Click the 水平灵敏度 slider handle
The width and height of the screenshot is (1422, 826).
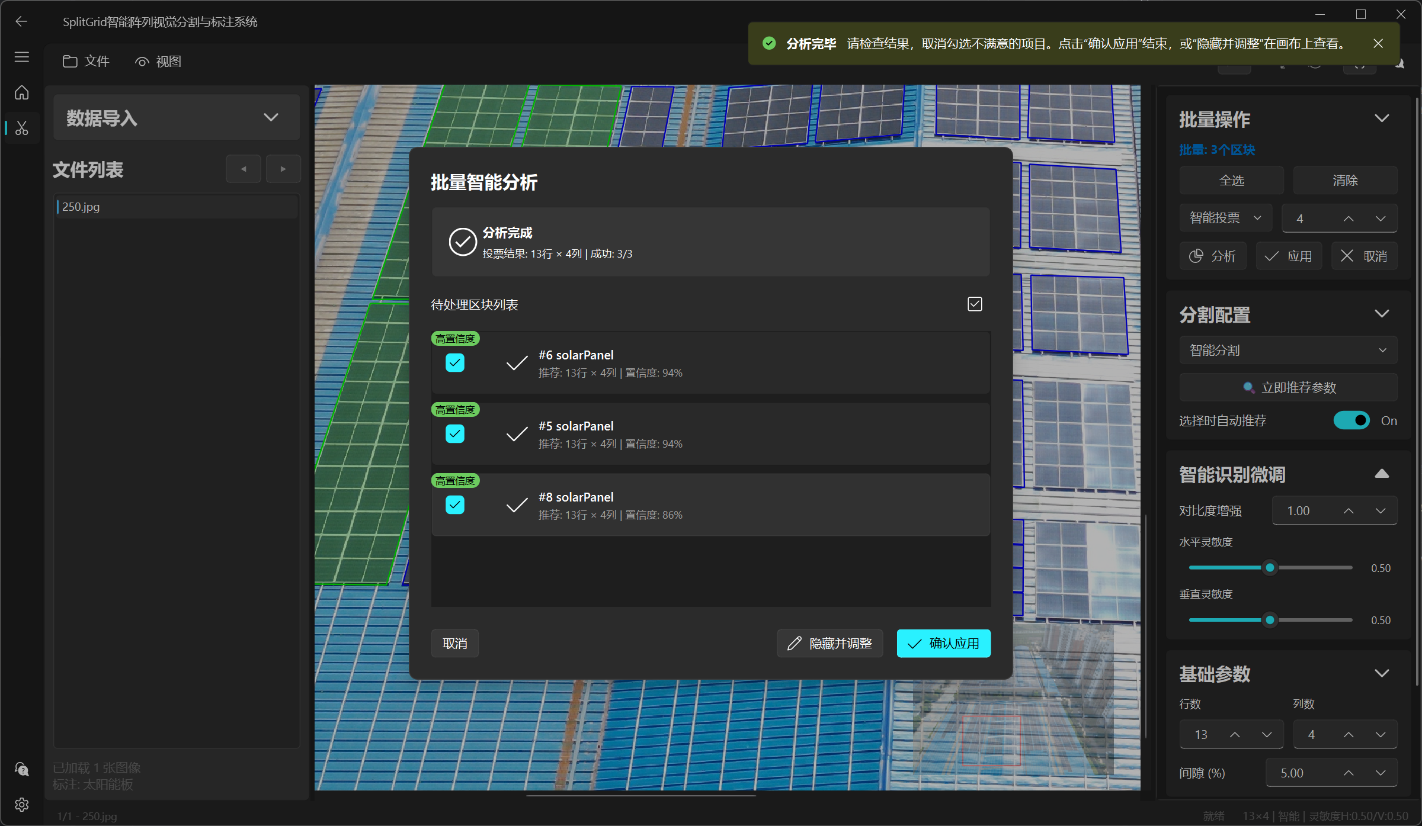pos(1270,567)
